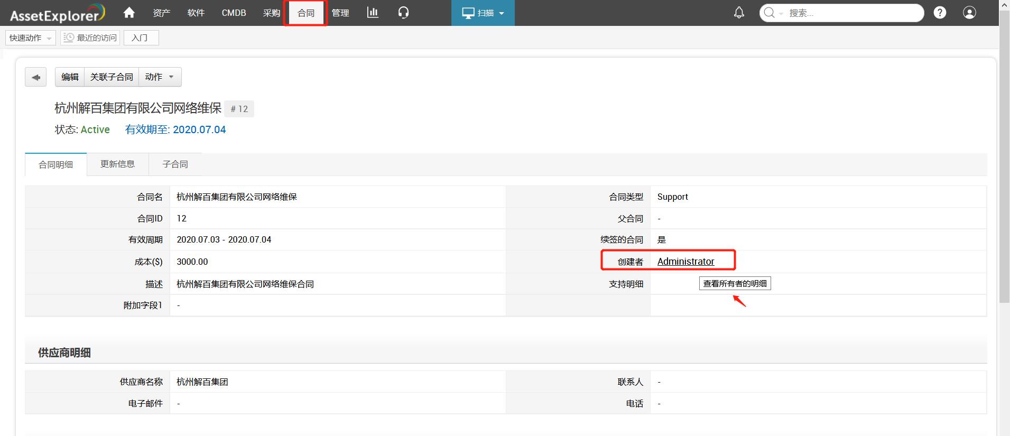Open 最近的访问 history
The image size is (1010, 436).
pos(90,38)
